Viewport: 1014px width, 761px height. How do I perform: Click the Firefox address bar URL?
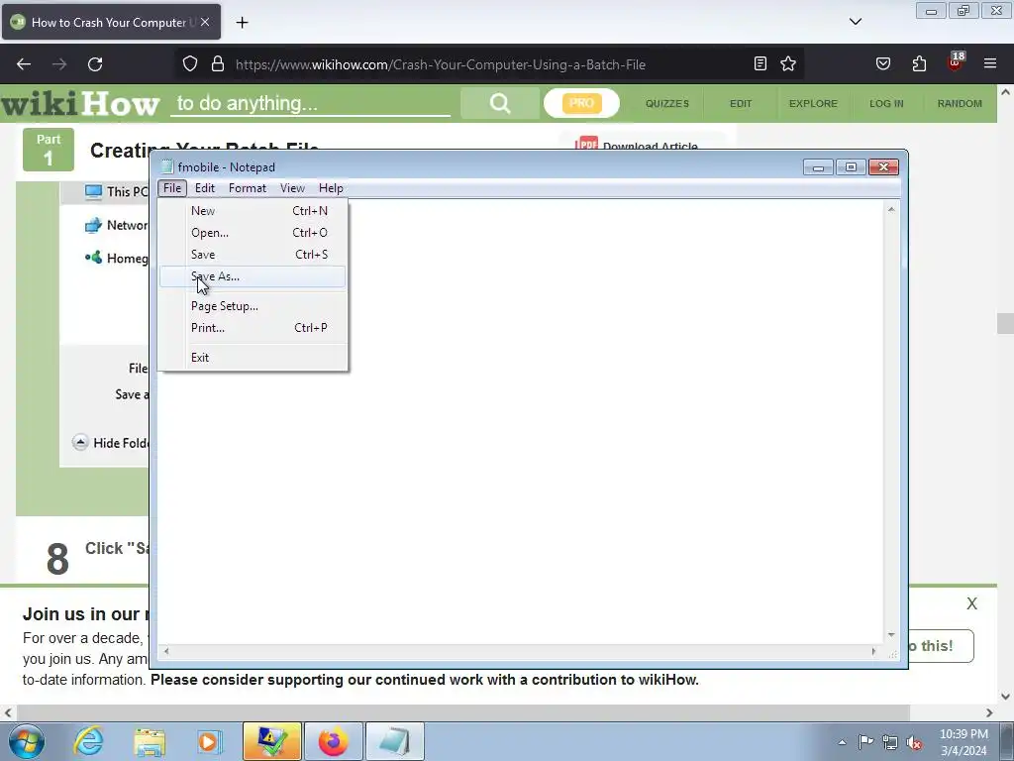(x=441, y=64)
